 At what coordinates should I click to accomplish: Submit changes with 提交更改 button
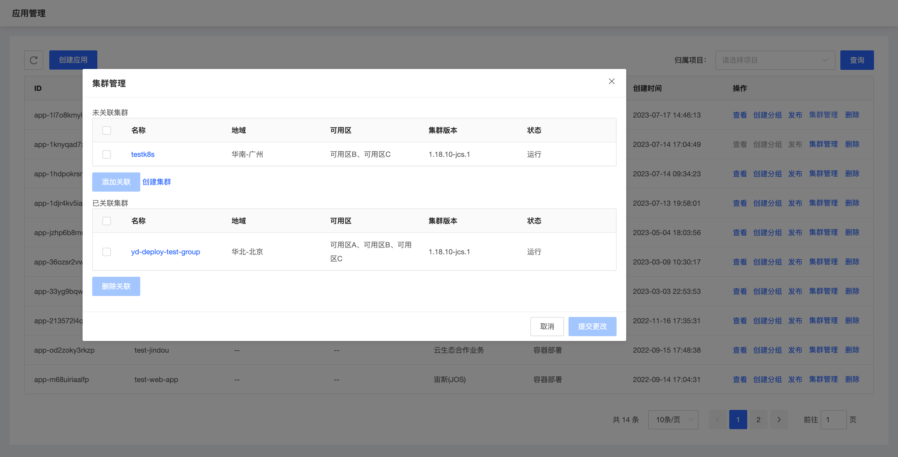pyautogui.click(x=592, y=326)
